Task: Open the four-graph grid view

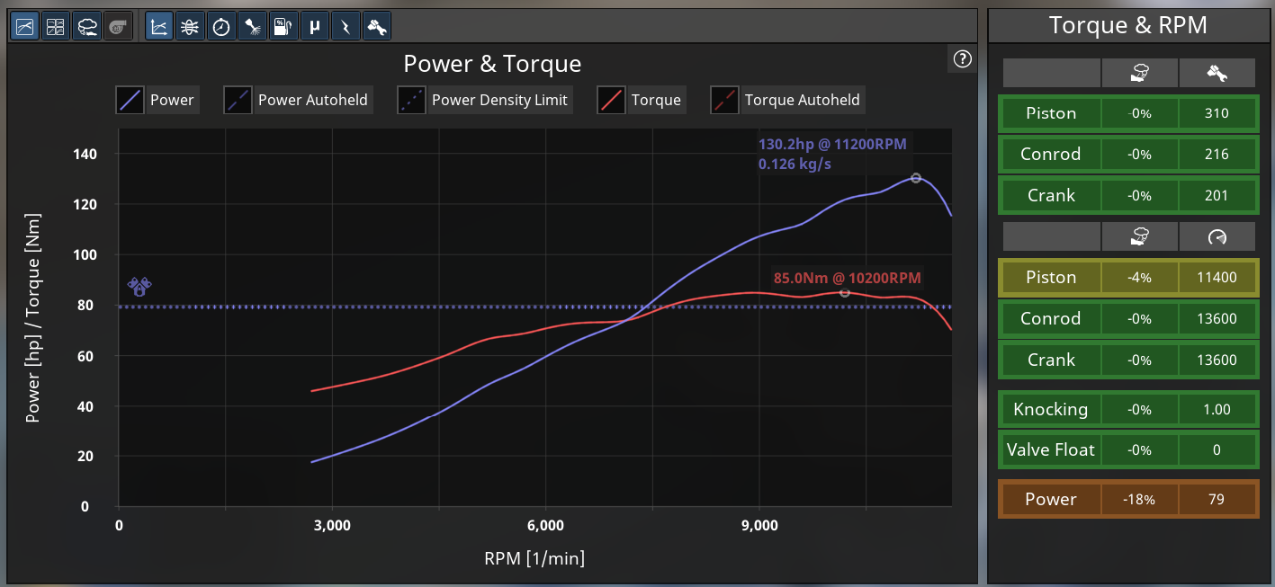Action: coord(56,27)
